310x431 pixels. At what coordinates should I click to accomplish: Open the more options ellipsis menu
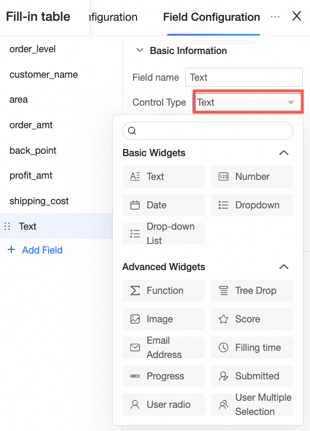pos(275,17)
